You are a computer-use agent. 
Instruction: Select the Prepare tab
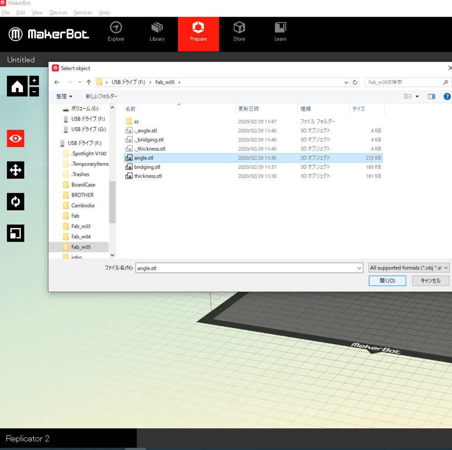pyautogui.click(x=198, y=34)
